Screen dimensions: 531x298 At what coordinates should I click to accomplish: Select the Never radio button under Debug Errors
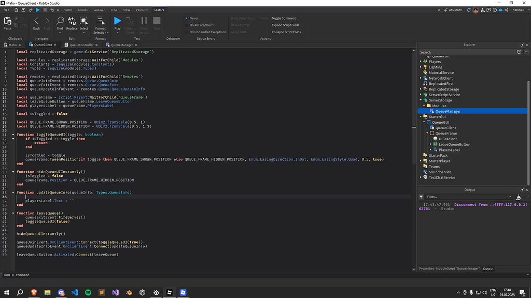pyautogui.click(x=187, y=18)
